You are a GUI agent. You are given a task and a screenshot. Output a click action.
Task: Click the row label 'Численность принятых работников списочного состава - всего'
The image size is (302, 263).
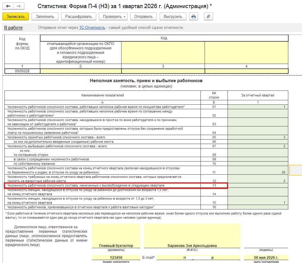tap(56, 137)
